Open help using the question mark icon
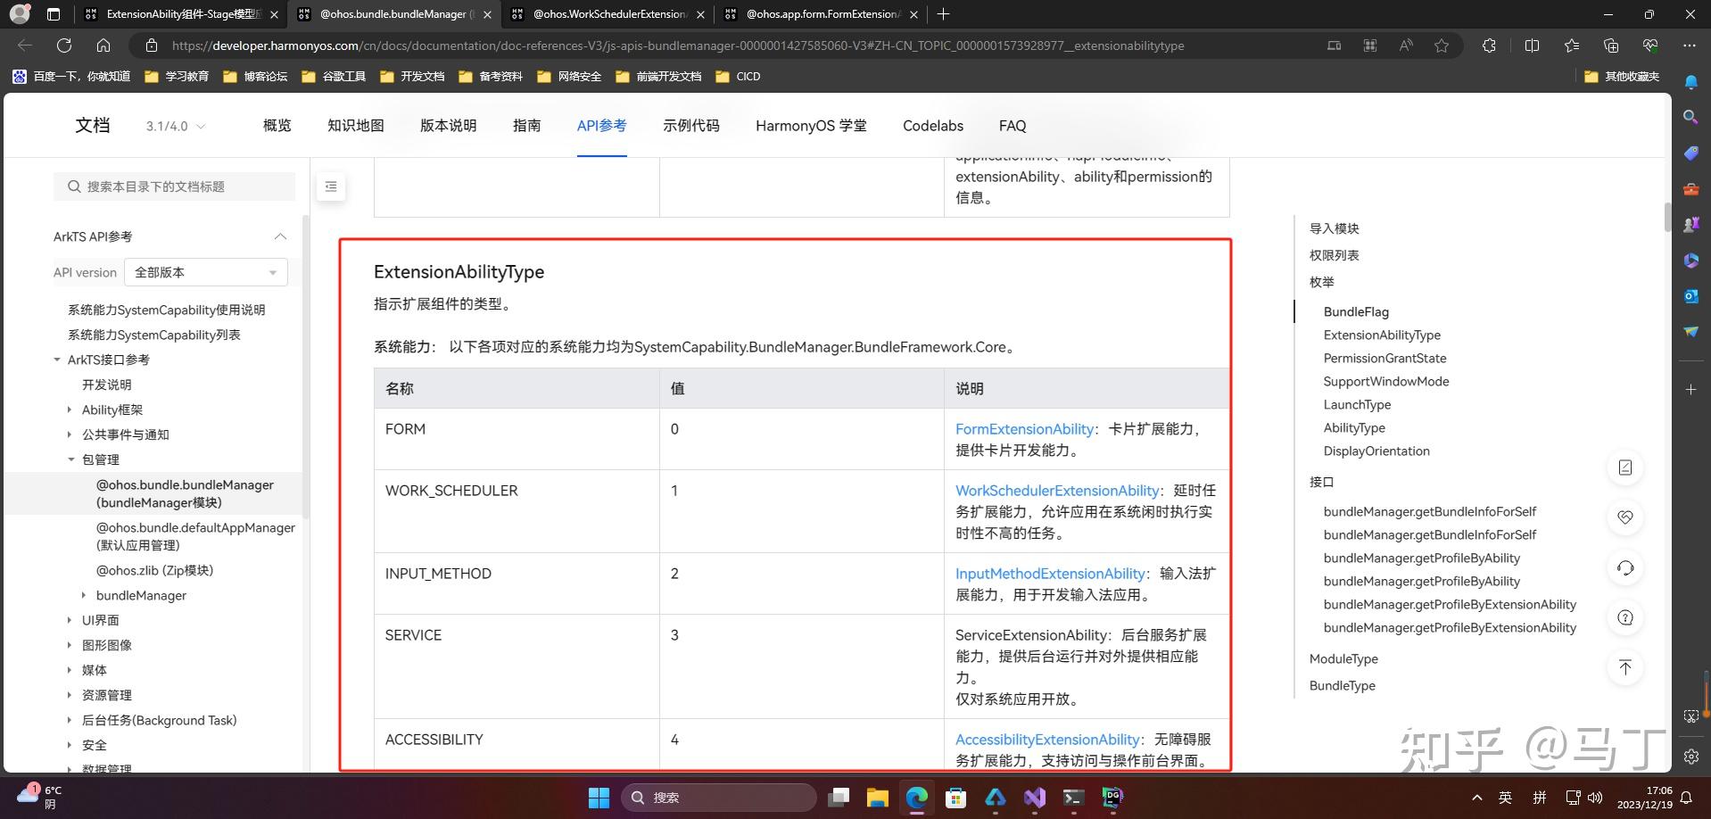Screen dimensions: 1711x819 pyautogui.click(x=1626, y=616)
